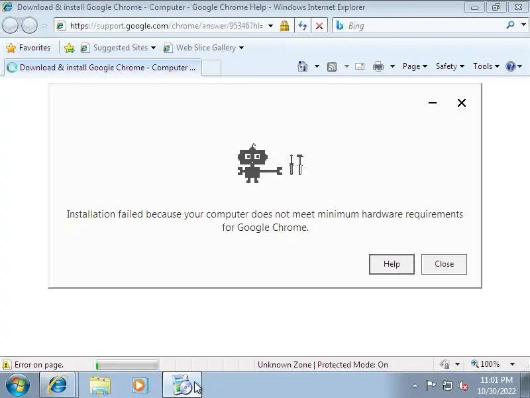Click the status bar privacy icon
The height and width of the screenshot is (398, 530).
(445, 364)
